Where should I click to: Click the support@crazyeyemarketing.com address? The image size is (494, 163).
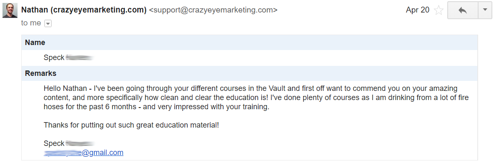[x=213, y=10]
